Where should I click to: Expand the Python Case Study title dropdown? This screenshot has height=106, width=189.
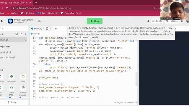[35, 21]
